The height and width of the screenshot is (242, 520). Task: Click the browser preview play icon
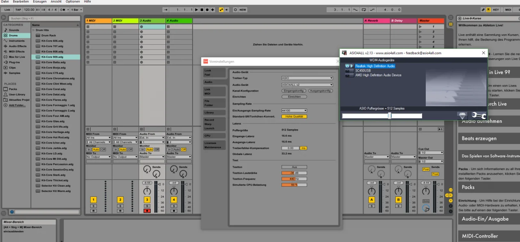pos(12,212)
